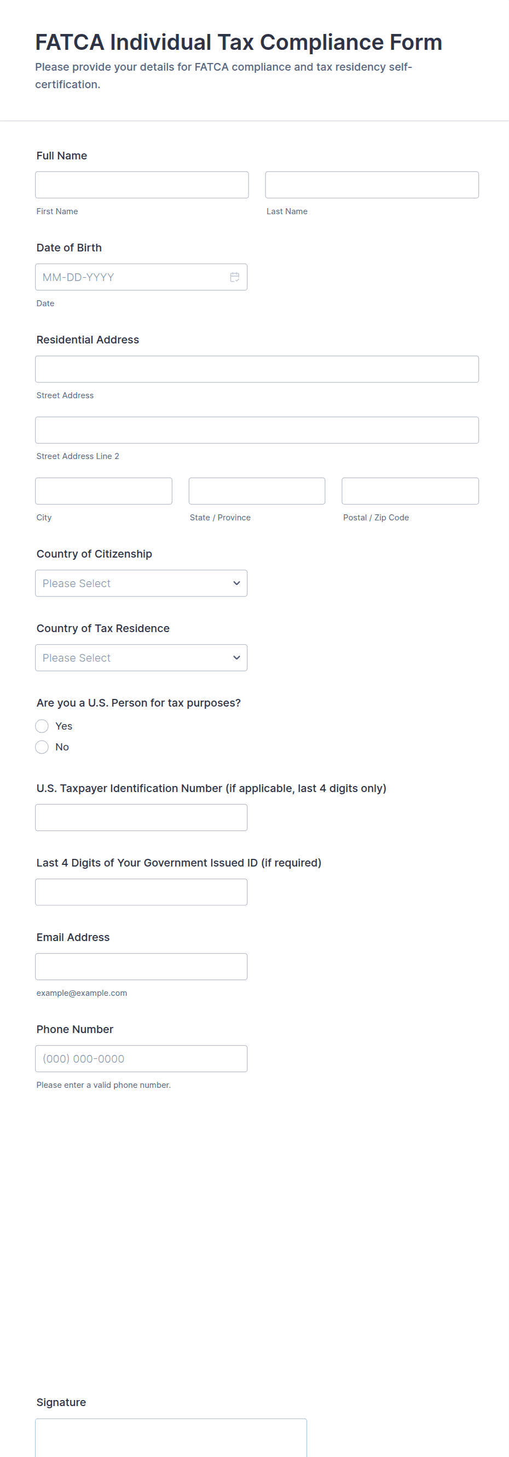Image resolution: width=509 pixels, height=1457 pixels.
Task: Click the City text box
Action: (103, 491)
